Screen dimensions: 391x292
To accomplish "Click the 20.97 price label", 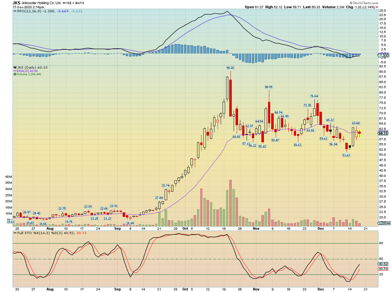I will pyautogui.click(x=27, y=212).
